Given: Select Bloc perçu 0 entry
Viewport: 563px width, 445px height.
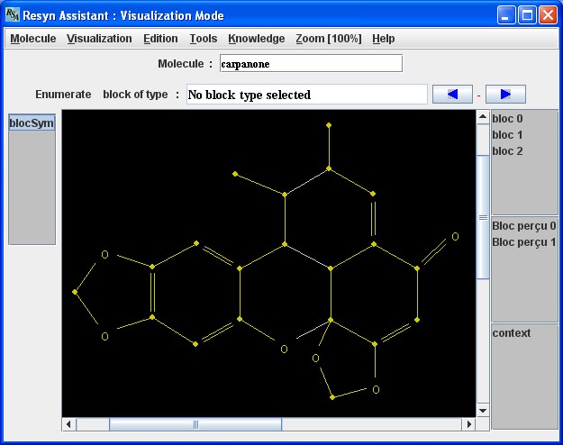Looking at the screenshot, I should tap(524, 226).
